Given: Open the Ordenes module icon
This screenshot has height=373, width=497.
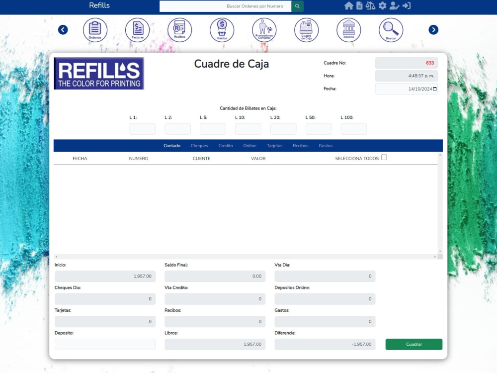Looking at the screenshot, I should (95, 30).
